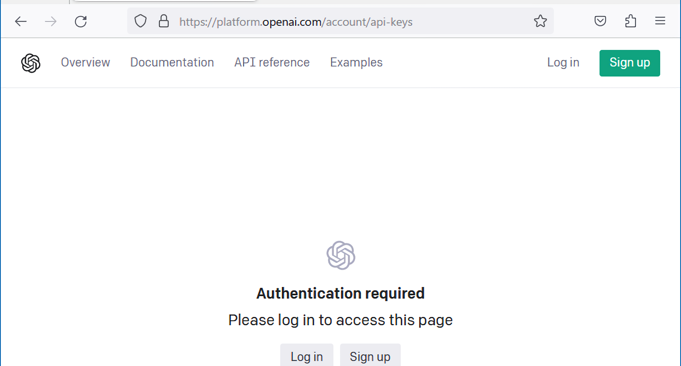
Task: Click the OpenAI logo in navbar
Action: (x=31, y=63)
